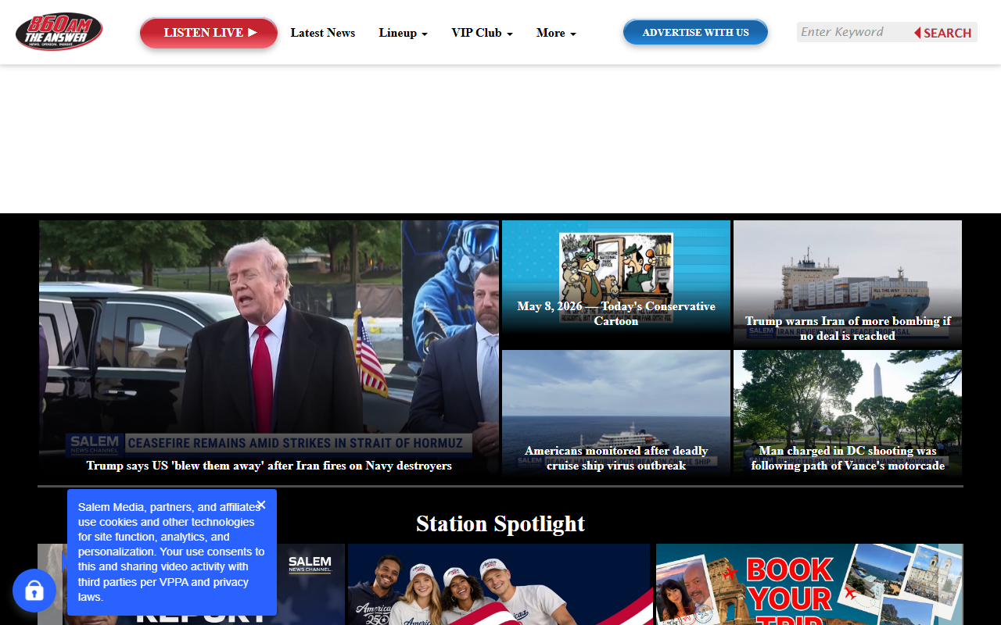The height and width of the screenshot is (625, 1001).
Task: Open the Man charged in DC shooting story
Action: [848, 458]
